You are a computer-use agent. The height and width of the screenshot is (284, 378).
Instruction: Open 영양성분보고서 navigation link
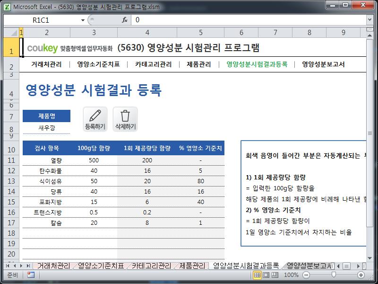[x=323, y=64]
